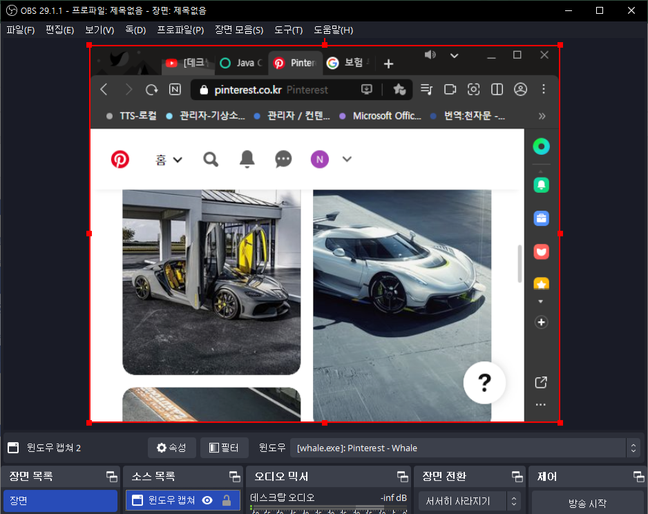
Task: Float the 장면 전환 dock panel
Action: [x=516, y=477]
